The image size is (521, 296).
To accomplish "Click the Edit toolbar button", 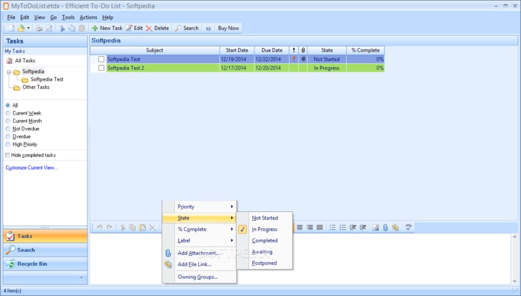I will point(134,28).
